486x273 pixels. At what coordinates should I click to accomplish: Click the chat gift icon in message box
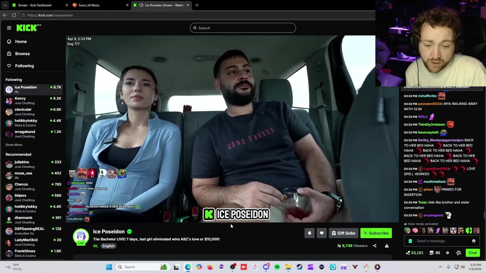tap(410, 241)
